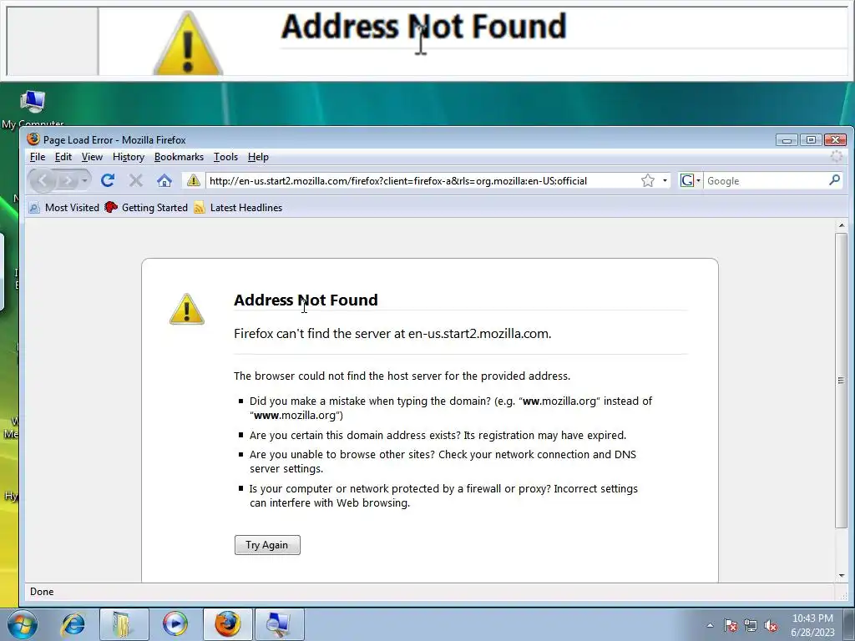
Task: Click the vertical scrollbar thumb
Action: 842,380
